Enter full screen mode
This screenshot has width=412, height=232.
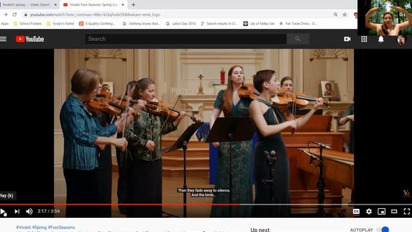[x=407, y=211]
